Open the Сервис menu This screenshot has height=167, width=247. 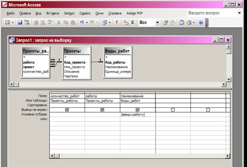[x=85, y=13]
